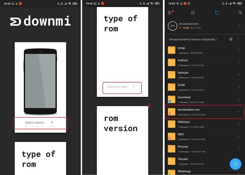Click the orange app notification icon, left screen
Screen dimensions: 245x175
[x=20, y=3]
